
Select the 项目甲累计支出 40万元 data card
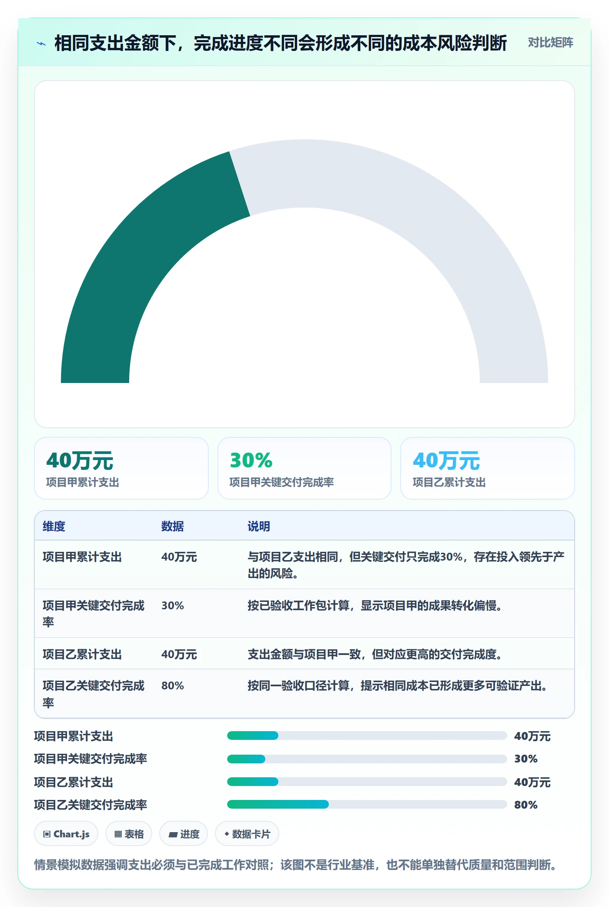(x=121, y=468)
